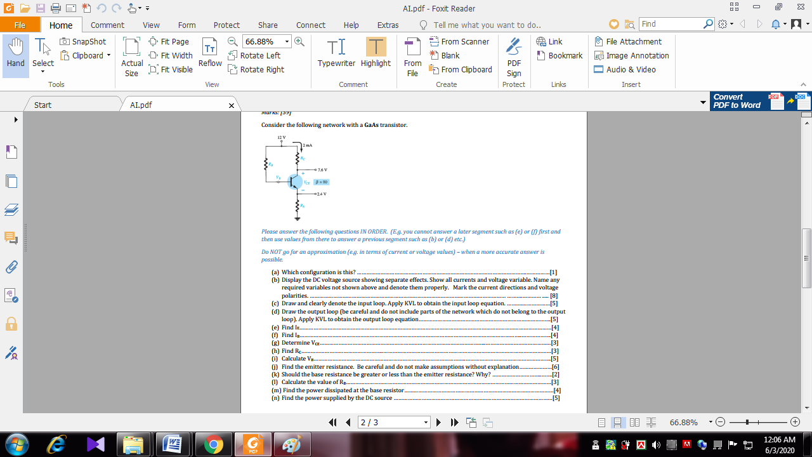Open the document tab list dropdown arrow
The image size is (812, 457).
[703, 102]
